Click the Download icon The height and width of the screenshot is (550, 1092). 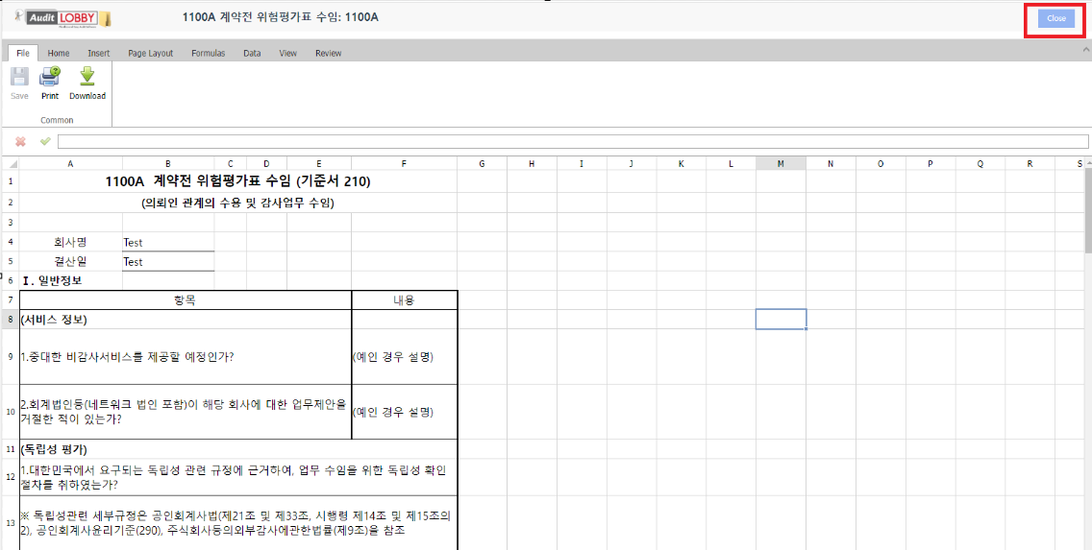point(87,76)
